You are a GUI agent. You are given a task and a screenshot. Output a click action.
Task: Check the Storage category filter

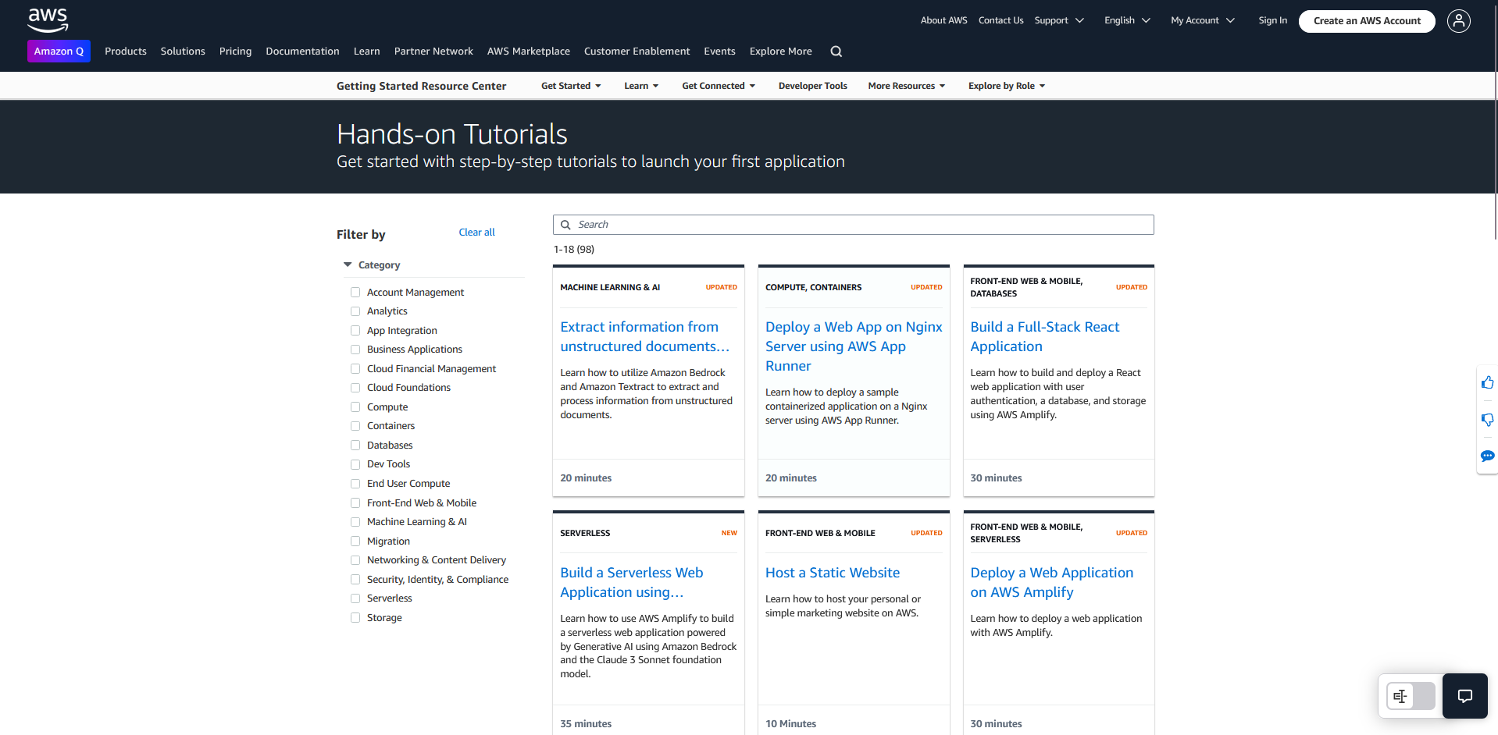click(355, 618)
